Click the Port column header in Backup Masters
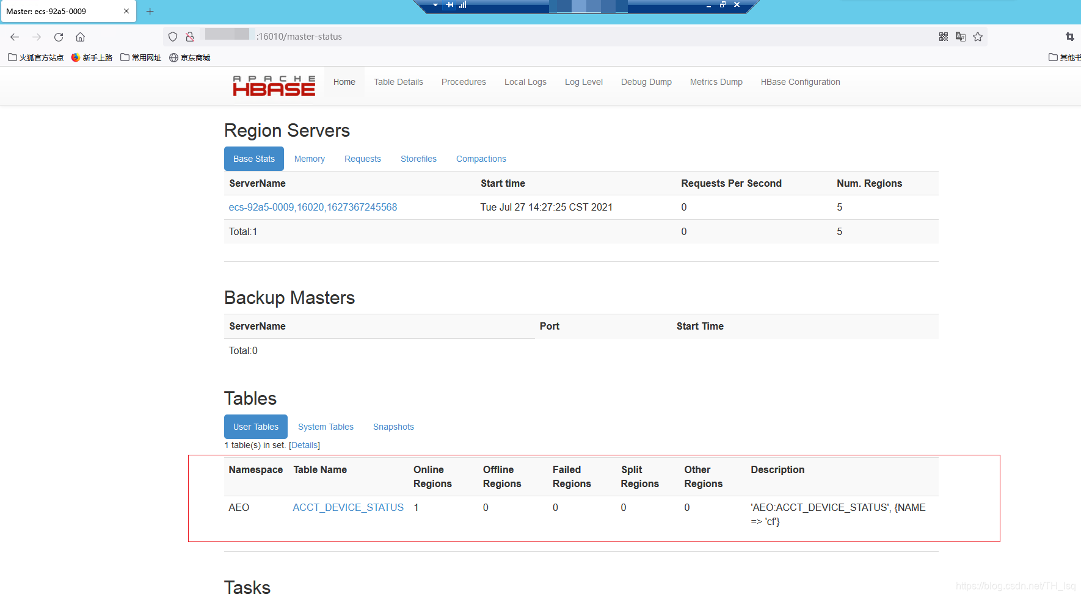Image resolution: width=1081 pixels, height=597 pixels. 550,326
